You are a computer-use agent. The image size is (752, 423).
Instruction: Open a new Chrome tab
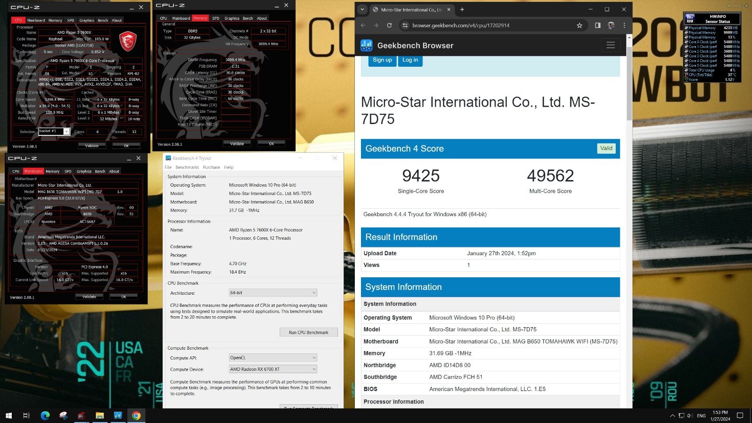462,9
